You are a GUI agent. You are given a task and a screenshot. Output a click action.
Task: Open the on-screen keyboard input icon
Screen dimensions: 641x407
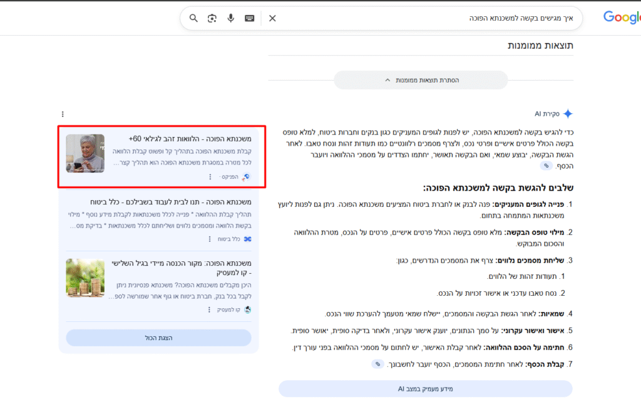[249, 18]
